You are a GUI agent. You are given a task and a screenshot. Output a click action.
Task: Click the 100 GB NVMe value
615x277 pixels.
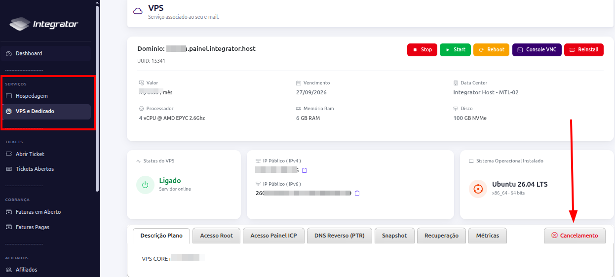click(x=470, y=118)
